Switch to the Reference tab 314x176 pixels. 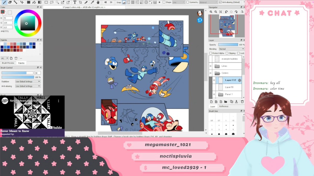[x=224, y=106]
